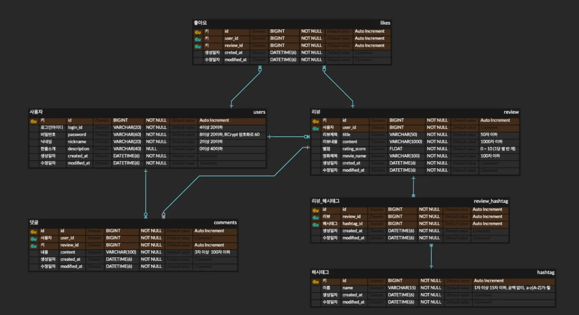Click the VARCHAR(15) data type in hashtag table
This screenshot has width=579, height=315.
click(x=402, y=288)
